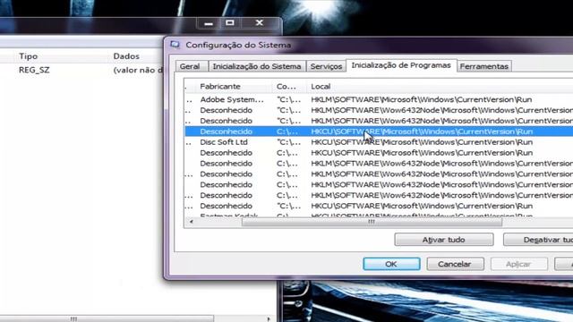Sort by the Fabricante column header

tap(234, 87)
